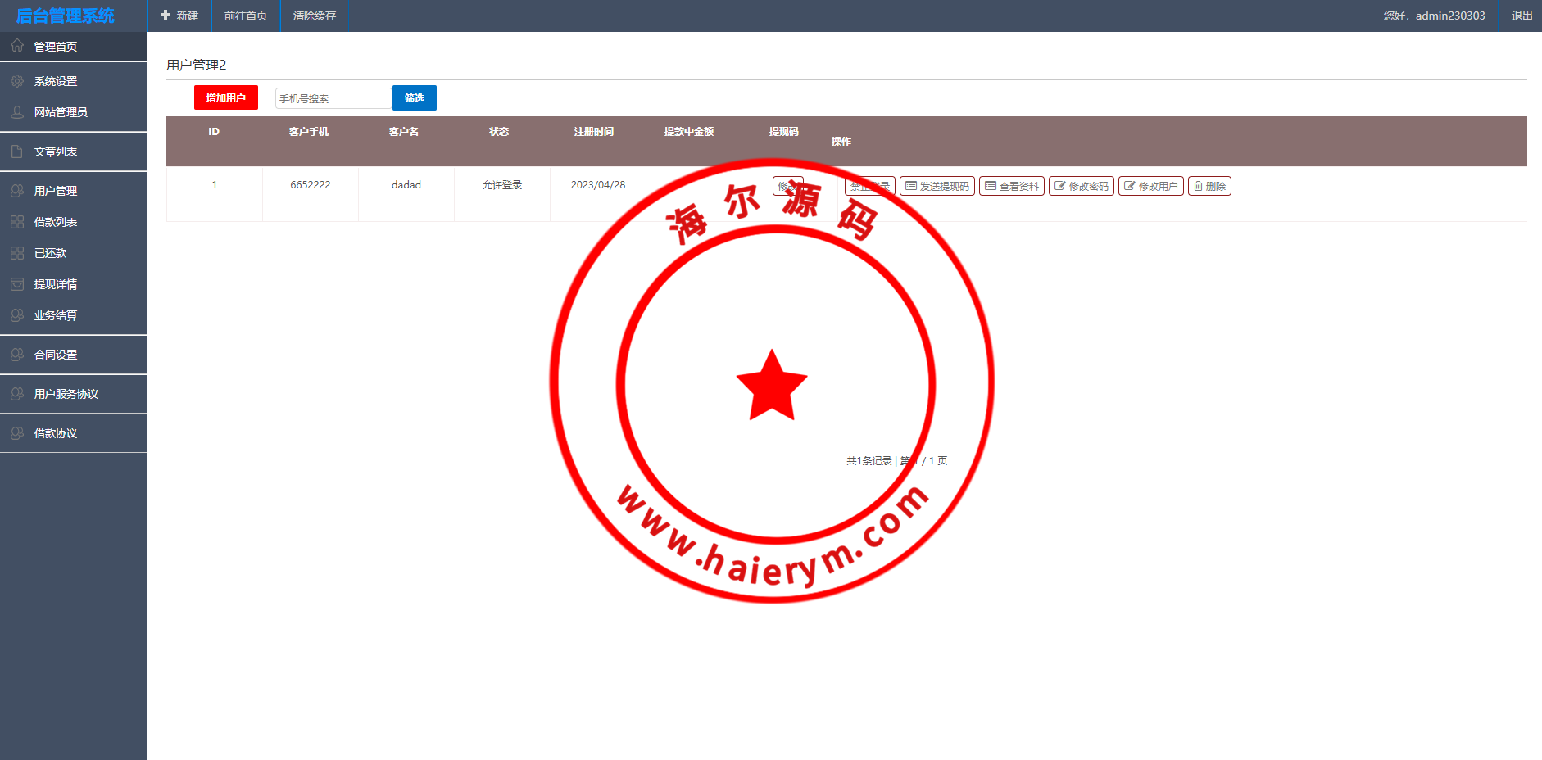Click 修改密码 for user dadad
The width and height of the screenshot is (1542, 760).
[x=1082, y=186]
